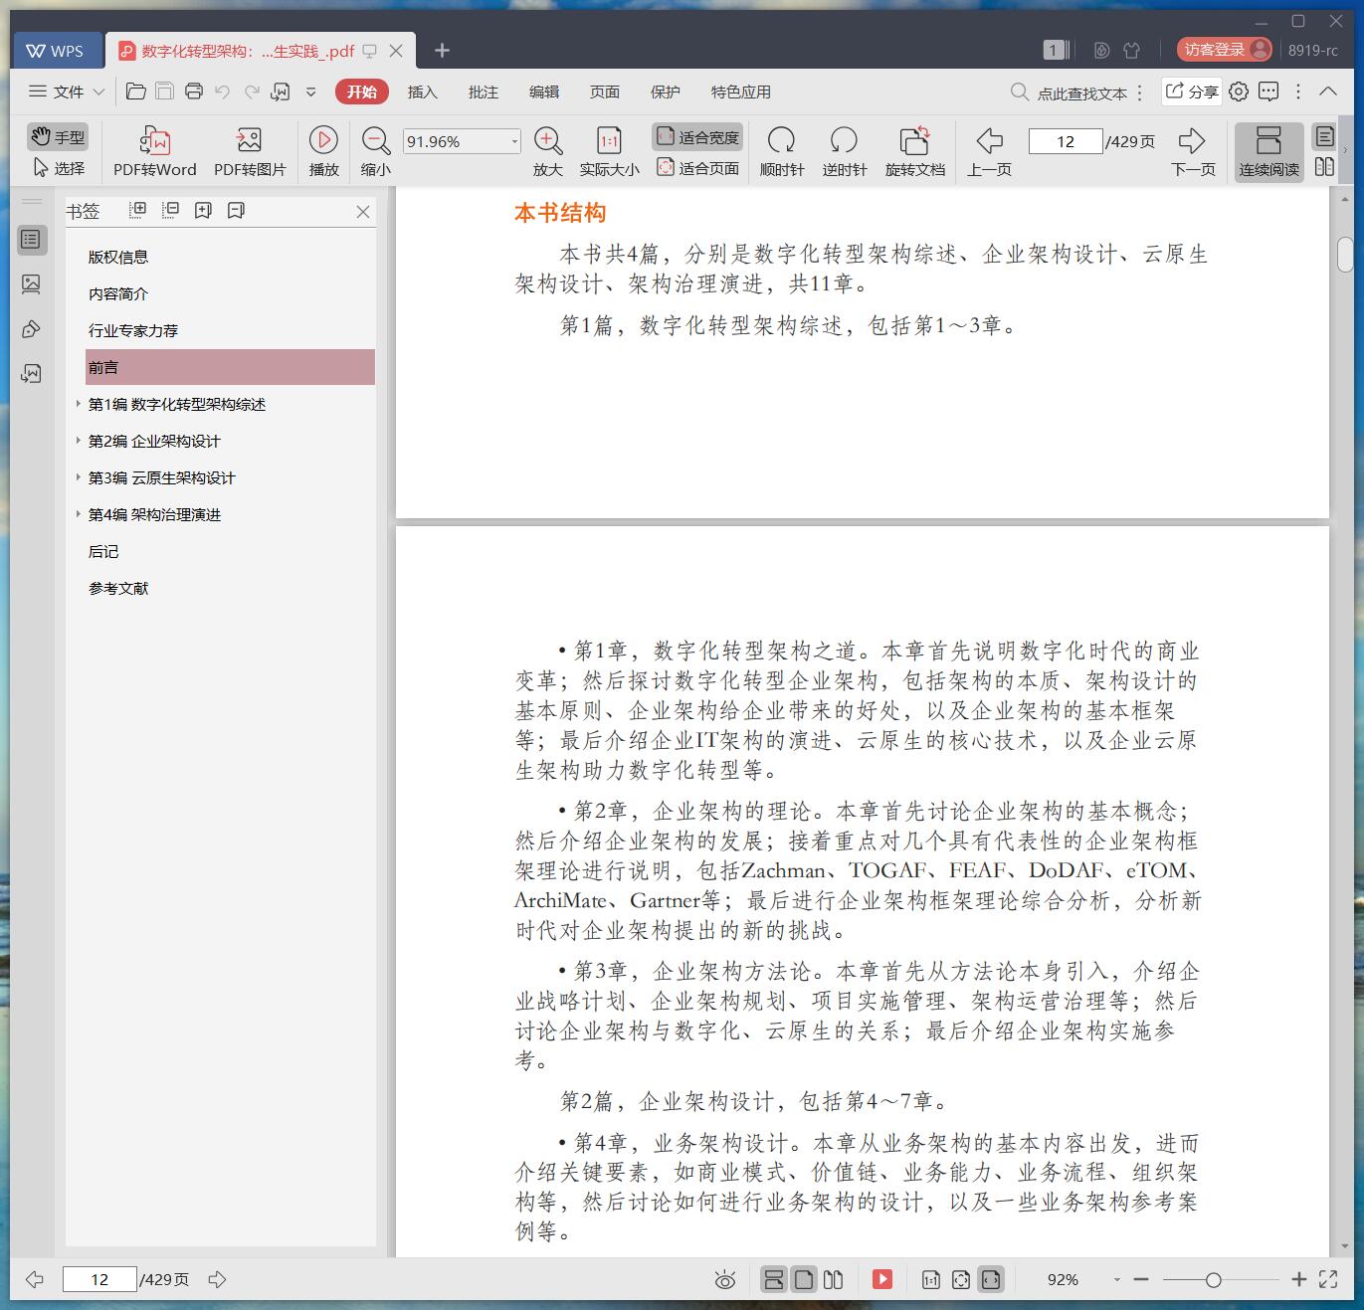Click the undo arrow icon
The height and width of the screenshot is (1310, 1364).
click(223, 92)
